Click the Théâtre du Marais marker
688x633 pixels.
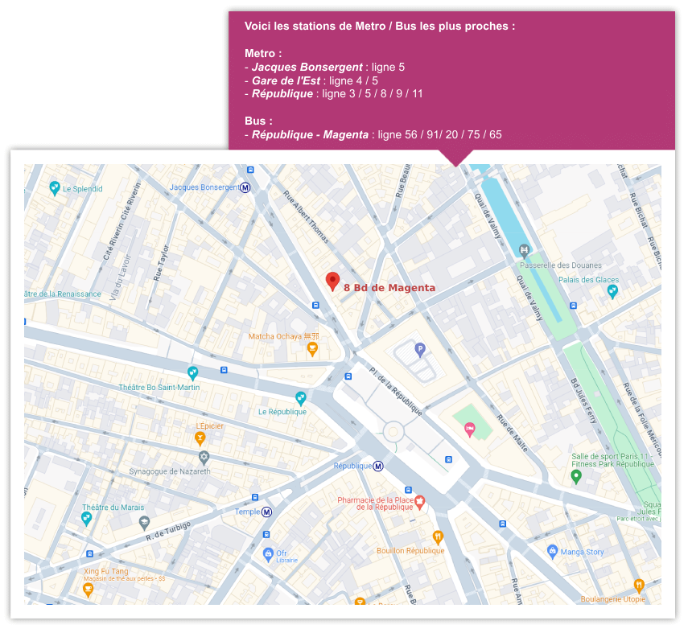pos(86,519)
